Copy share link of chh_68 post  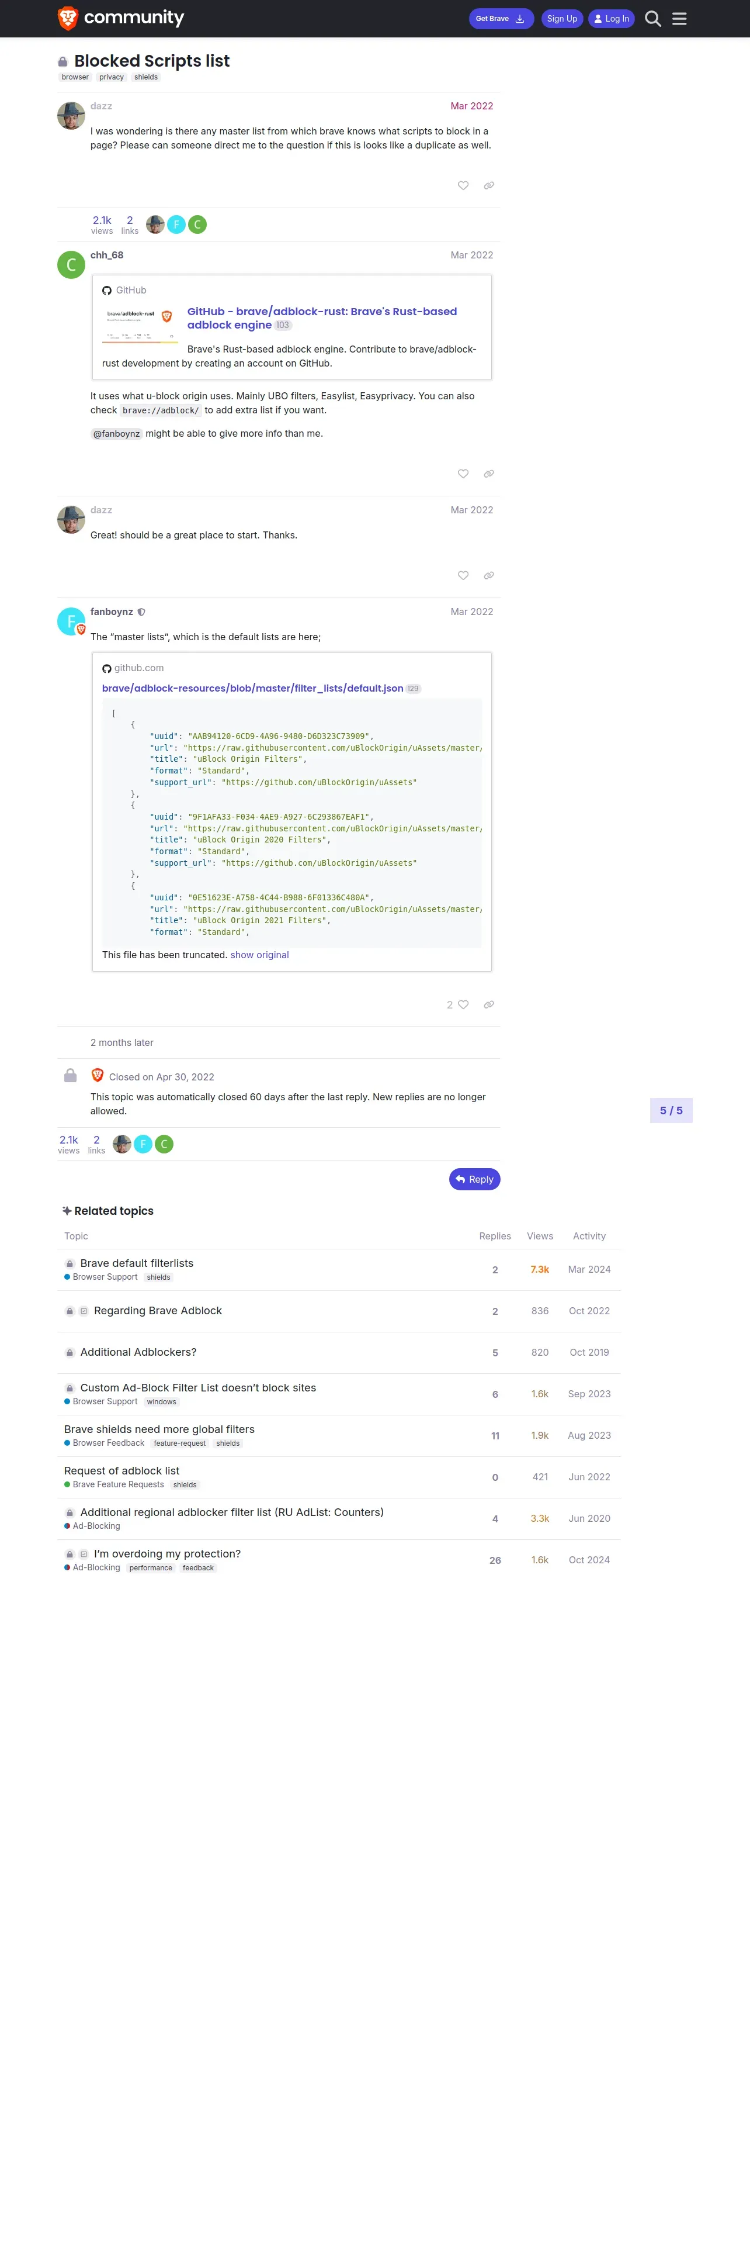tap(489, 474)
